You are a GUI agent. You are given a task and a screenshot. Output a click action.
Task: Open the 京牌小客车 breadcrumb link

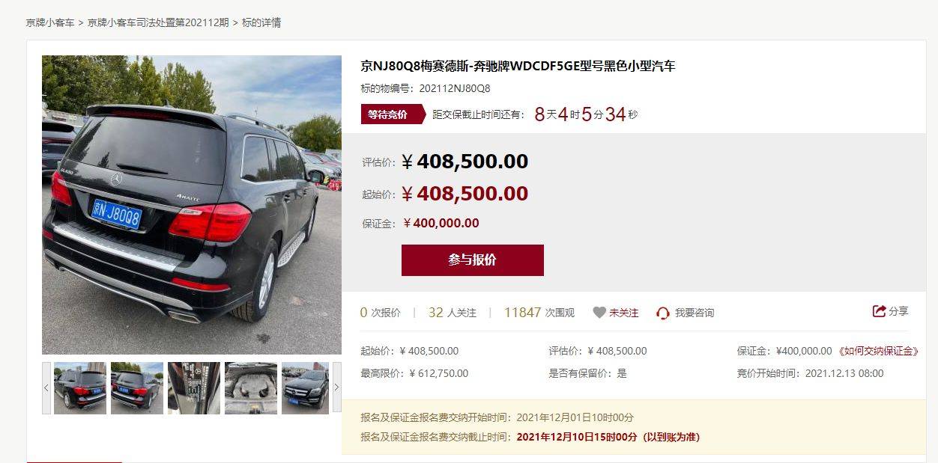(50, 22)
